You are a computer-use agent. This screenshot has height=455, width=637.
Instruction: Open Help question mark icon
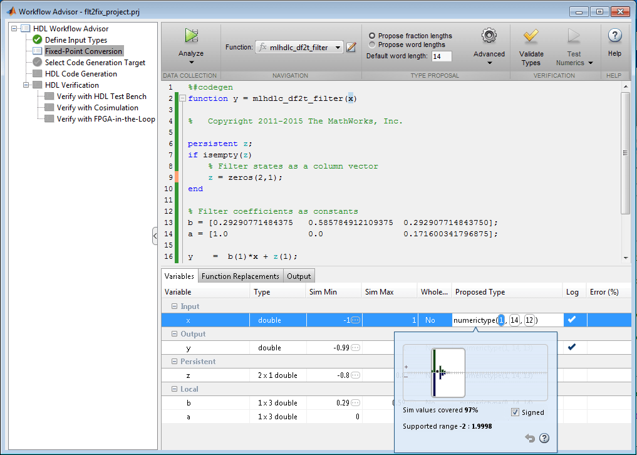(x=614, y=36)
